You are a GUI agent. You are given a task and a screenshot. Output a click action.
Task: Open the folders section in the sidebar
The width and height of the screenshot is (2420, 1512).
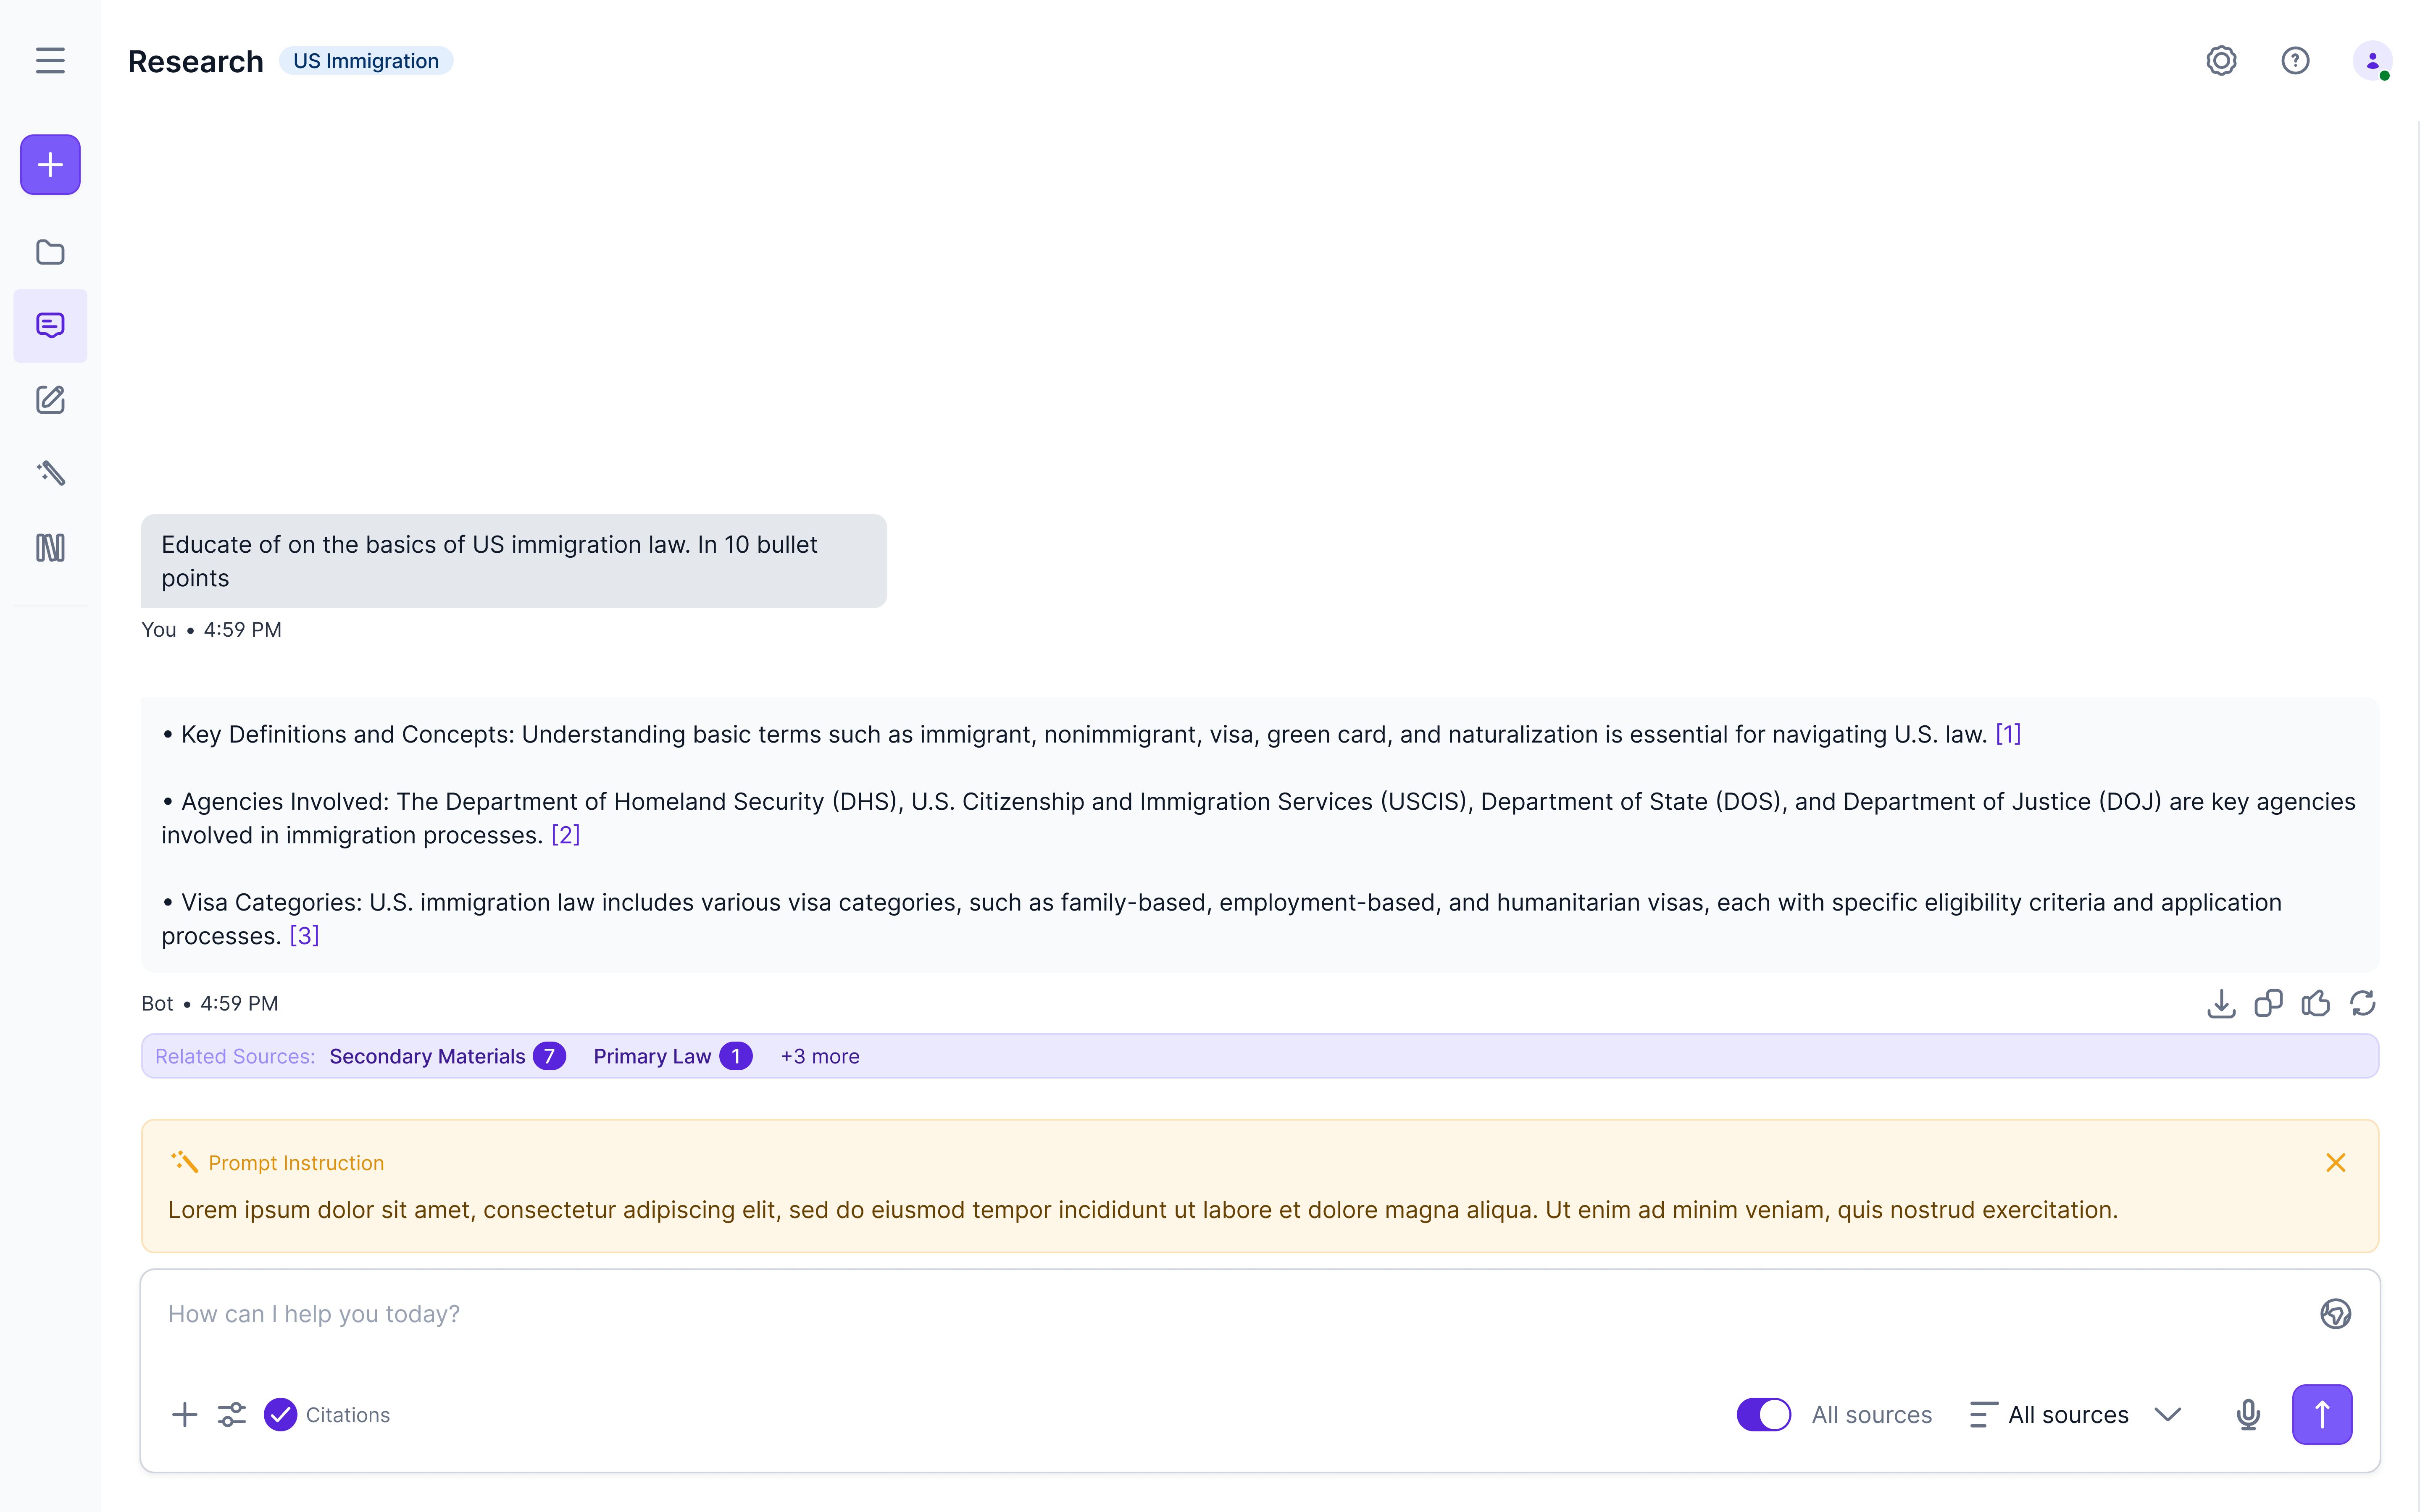pos(49,252)
